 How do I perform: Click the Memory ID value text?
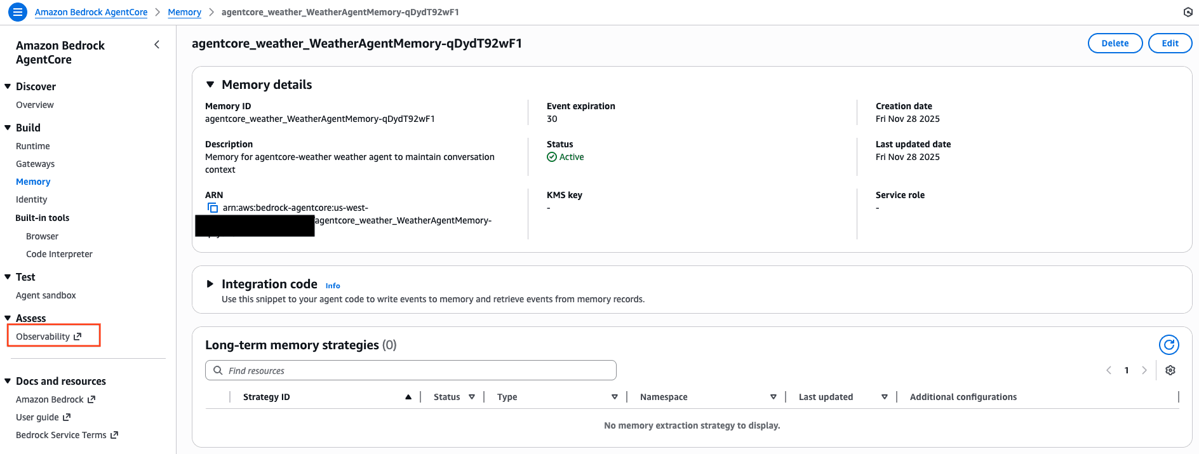(x=320, y=119)
